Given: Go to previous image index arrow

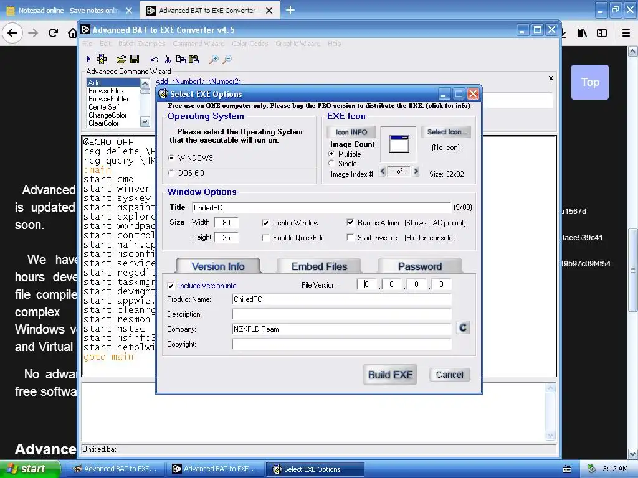Looking at the screenshot, I should [382, 171].
